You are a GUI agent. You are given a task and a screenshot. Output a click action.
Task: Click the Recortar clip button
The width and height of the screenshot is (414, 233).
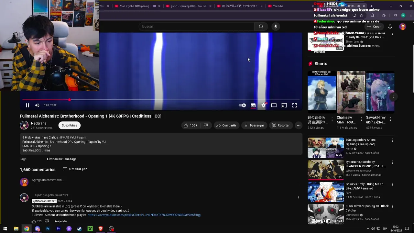[x=281, y=125]
